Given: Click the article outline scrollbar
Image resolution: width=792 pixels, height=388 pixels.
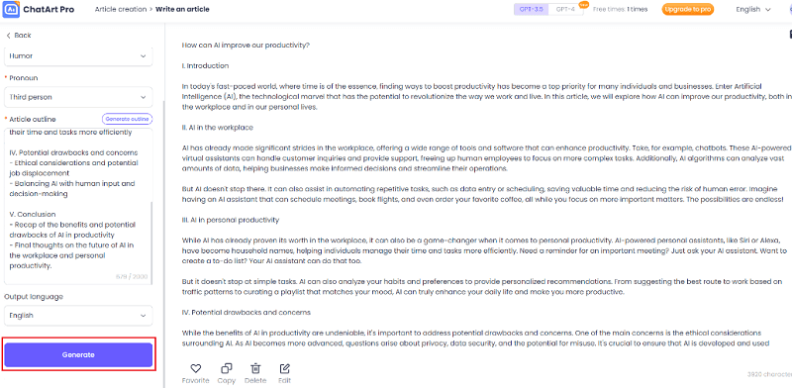Looking at the screenshot, I should click(150, 242).
